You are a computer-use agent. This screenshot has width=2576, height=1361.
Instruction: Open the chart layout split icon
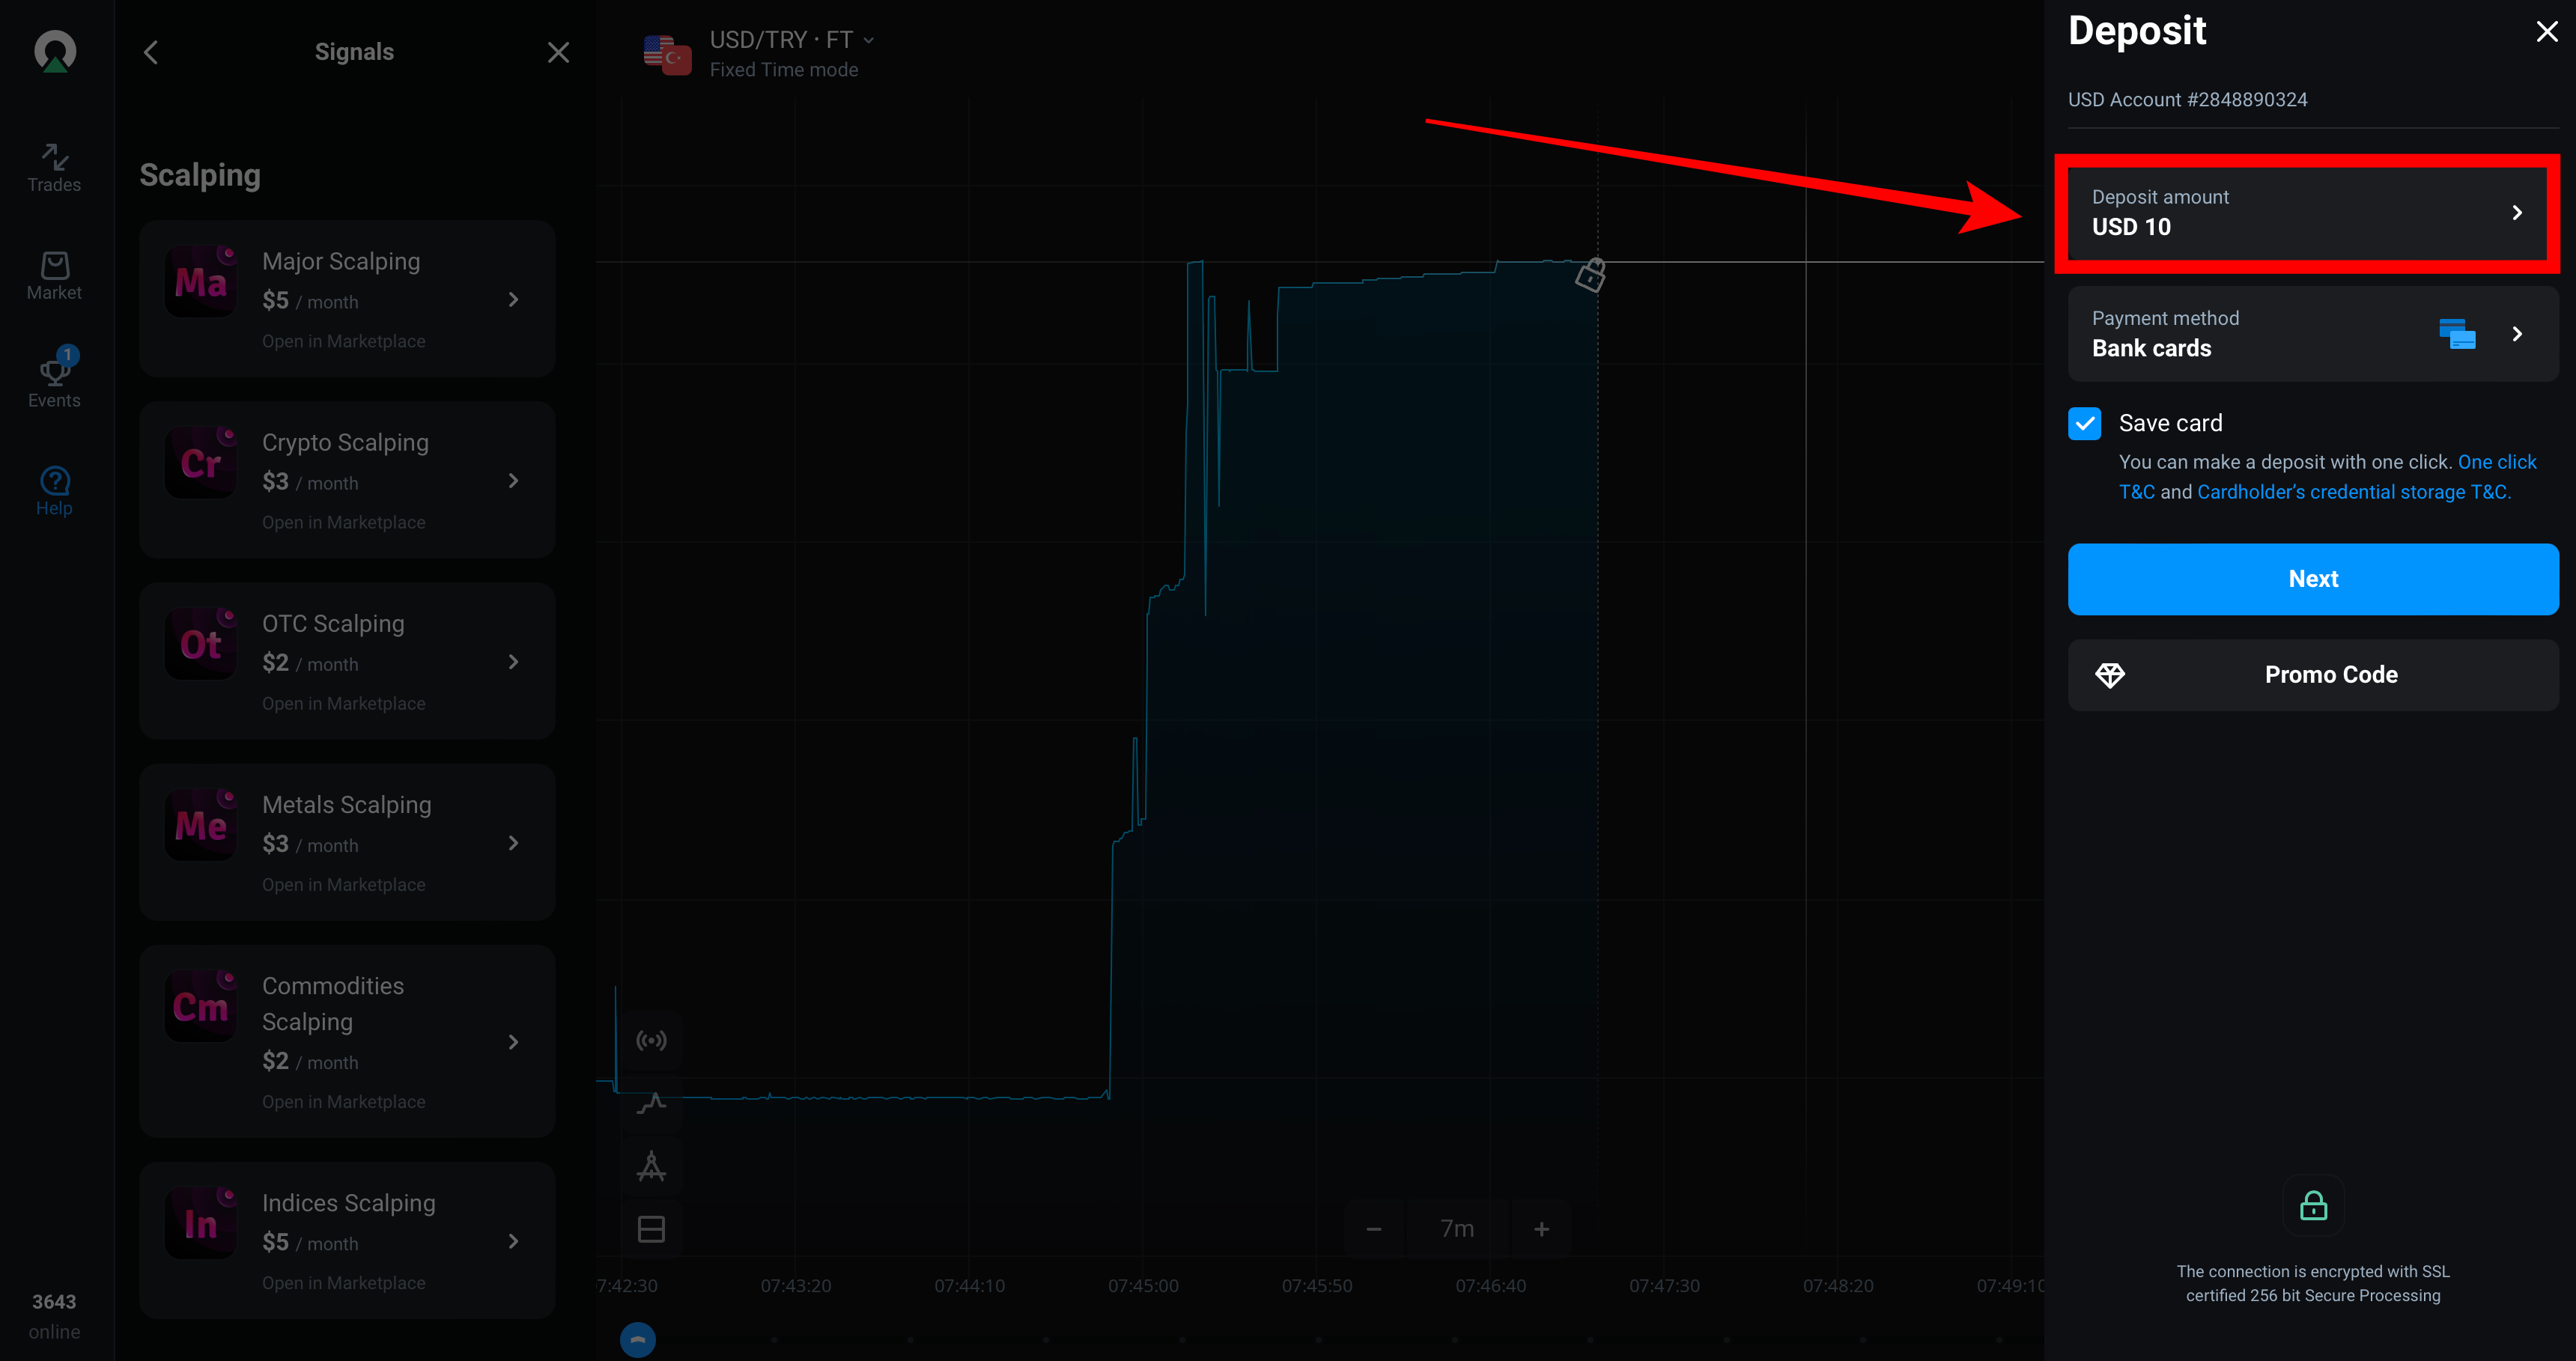651,1228
